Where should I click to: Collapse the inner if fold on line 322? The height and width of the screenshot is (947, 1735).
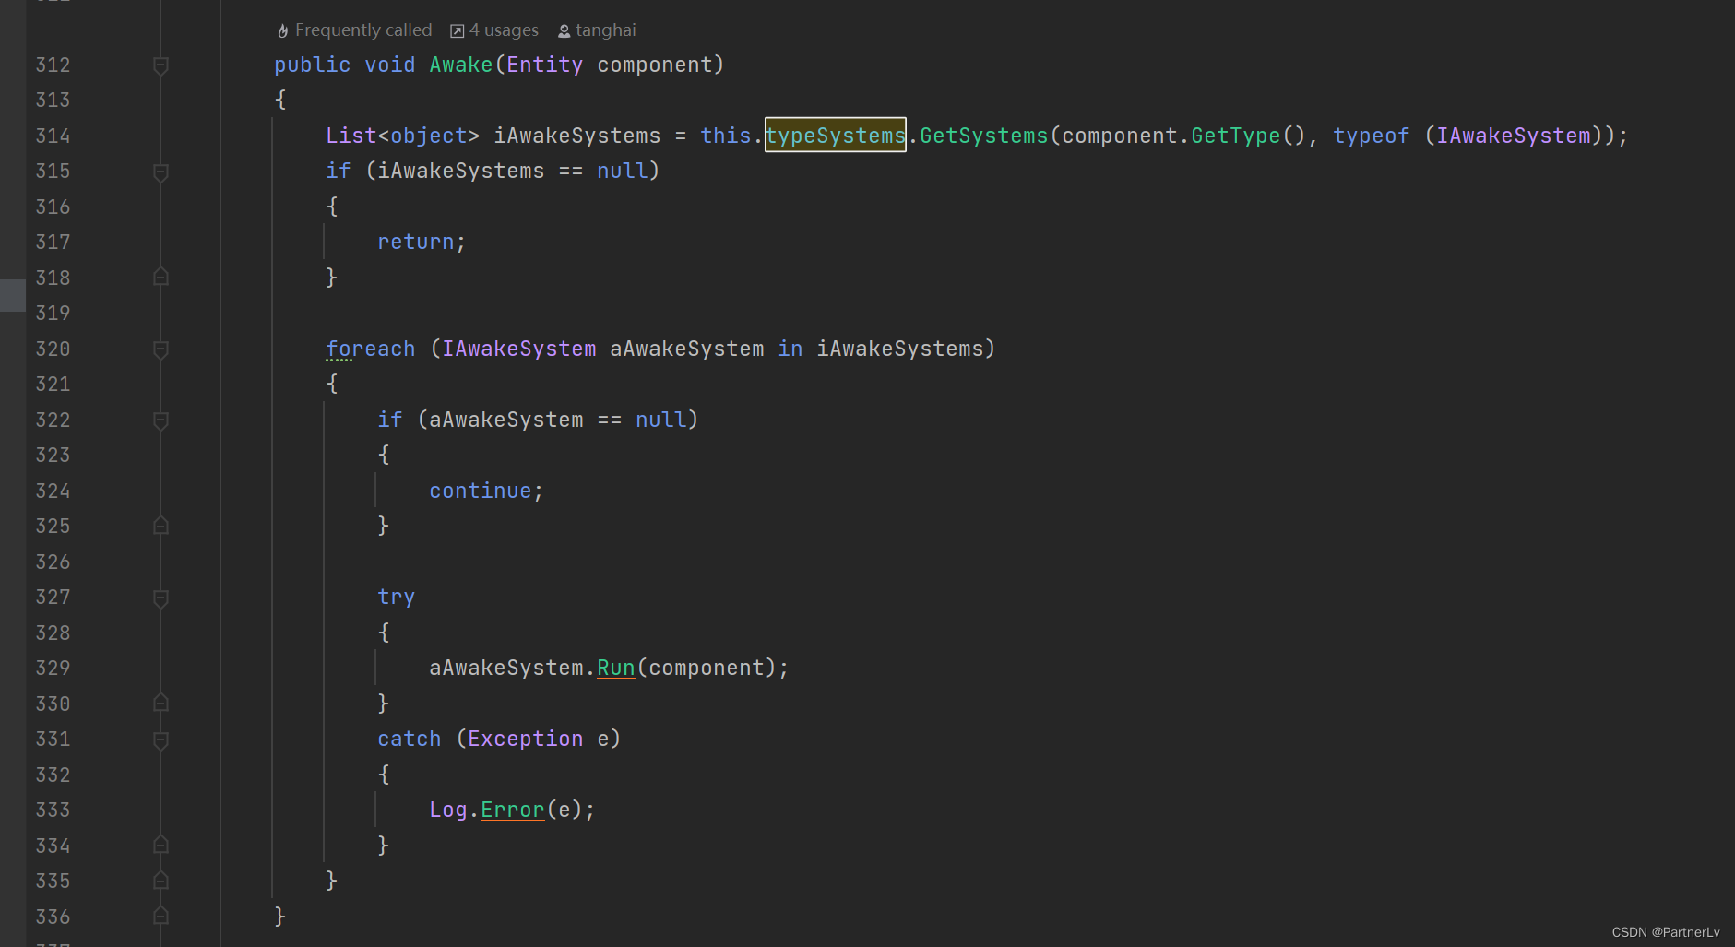(x=160, y=420)
